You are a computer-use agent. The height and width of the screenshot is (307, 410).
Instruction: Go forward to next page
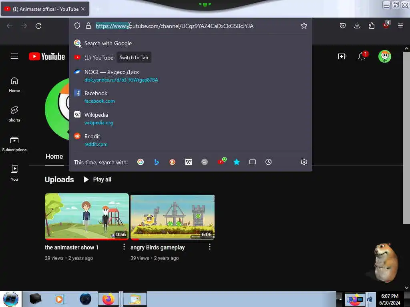(x=24, y=26)
